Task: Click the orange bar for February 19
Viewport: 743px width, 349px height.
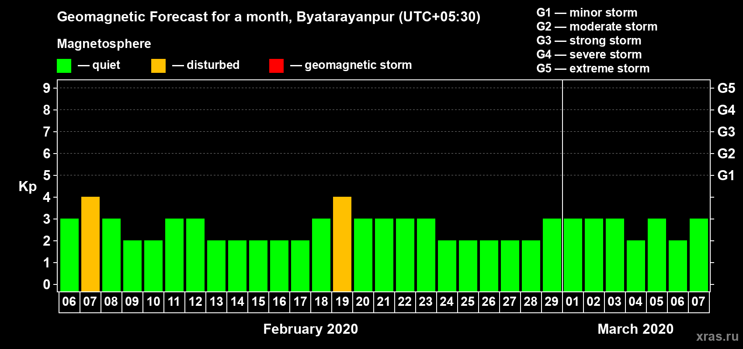Action: pyautogui.click(x=342, y=244)
